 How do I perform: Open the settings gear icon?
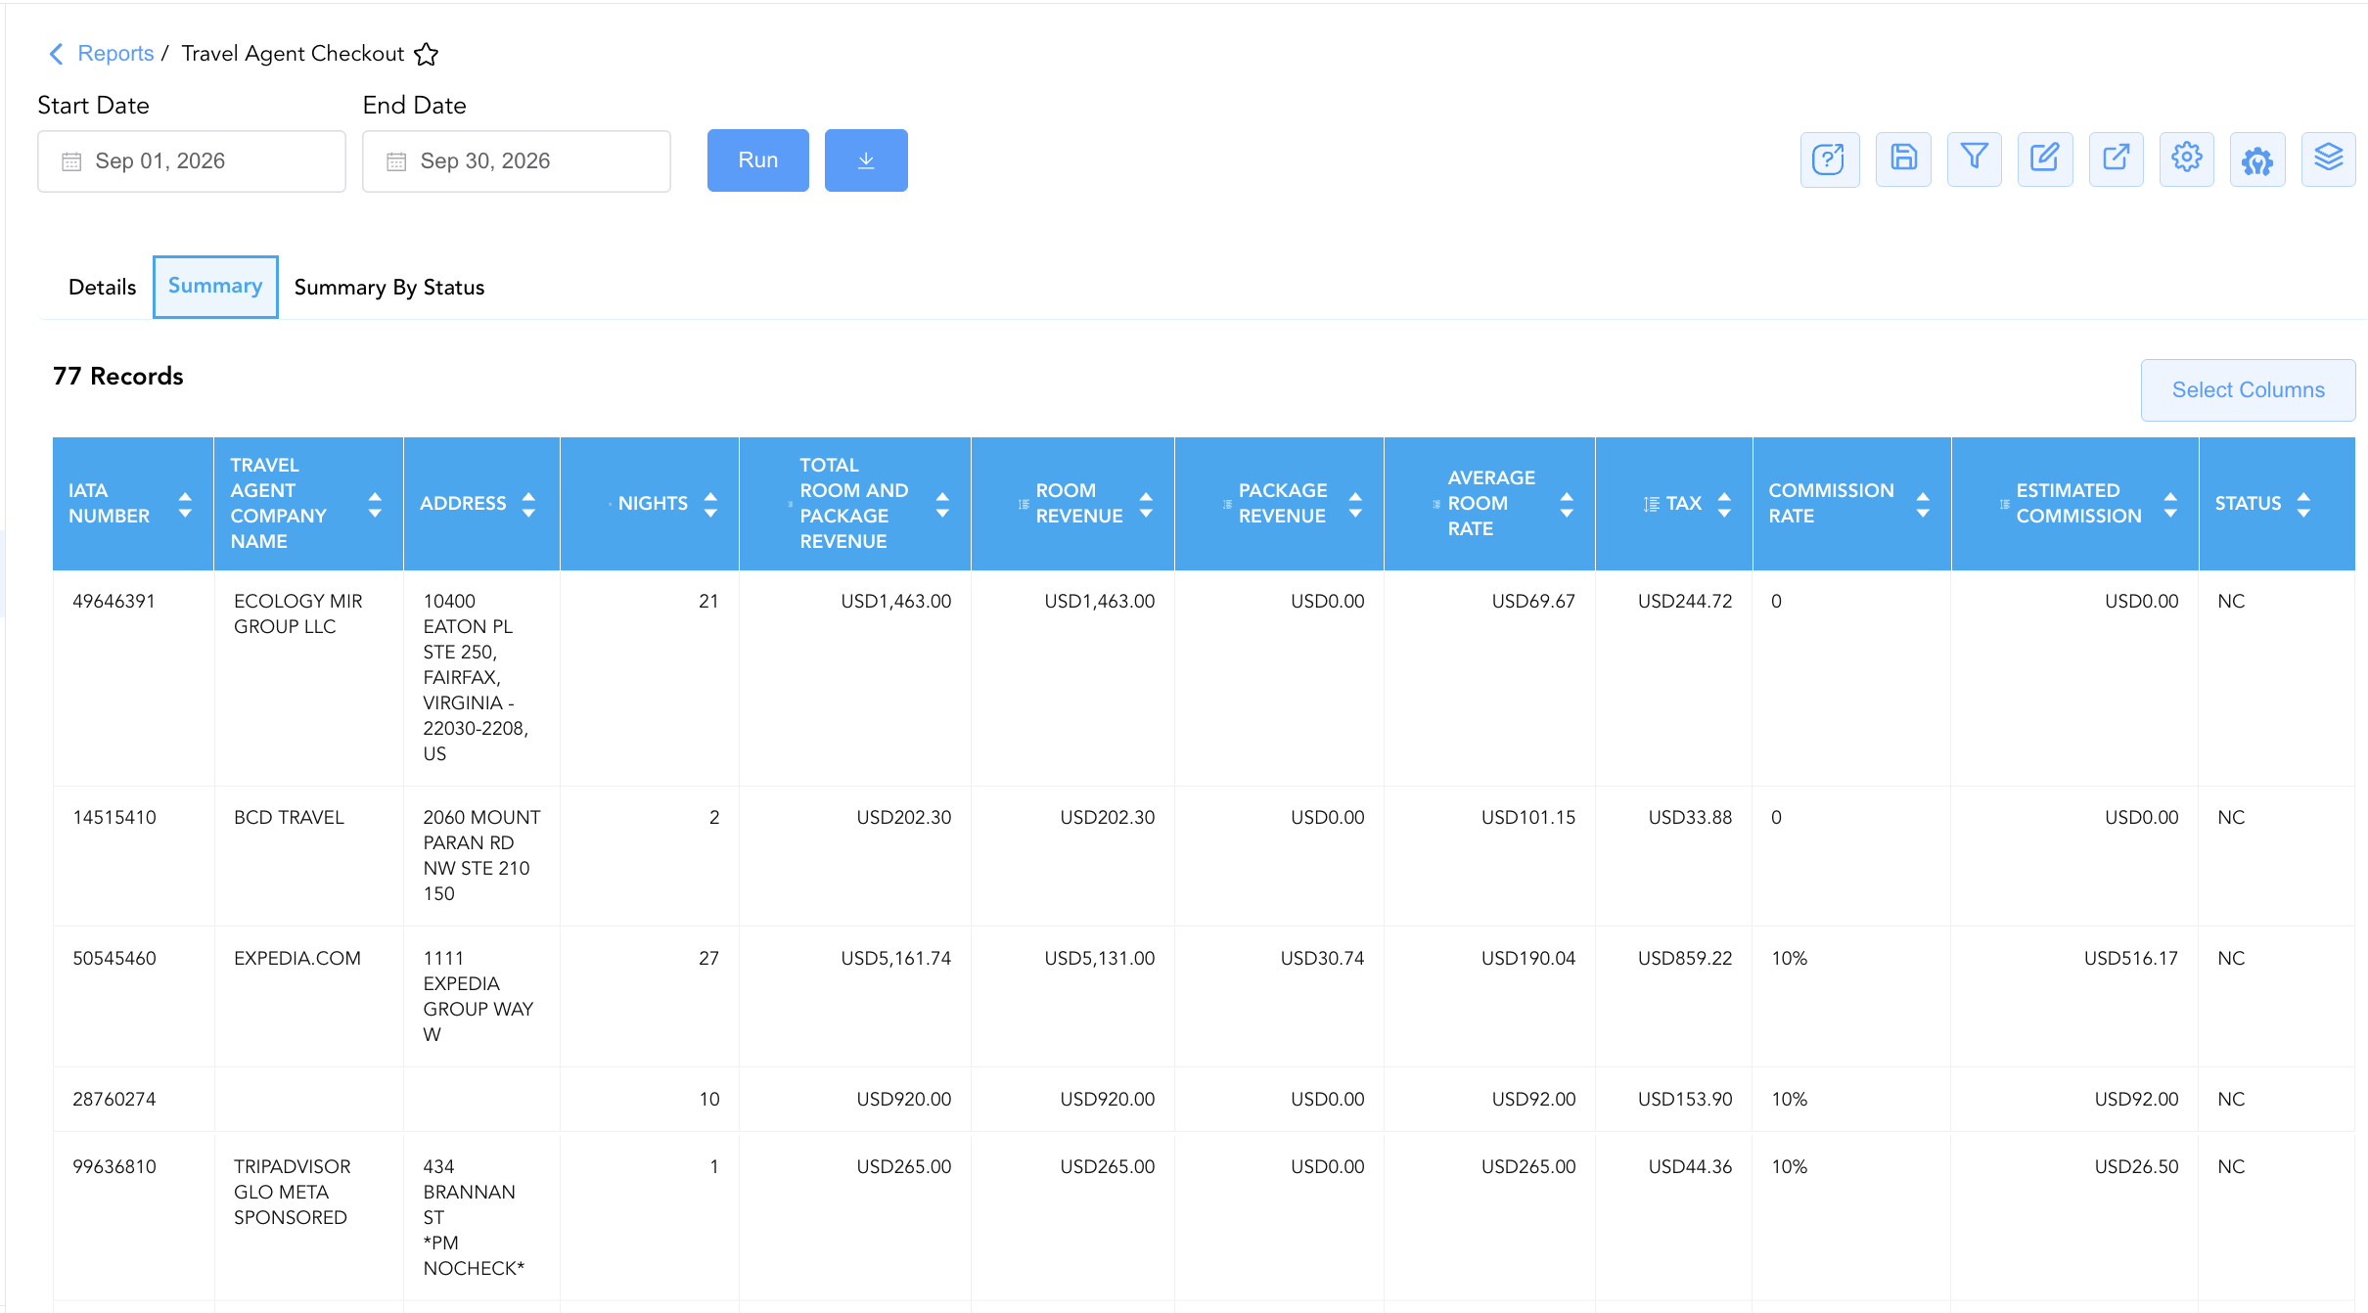tap(2187, 159)
